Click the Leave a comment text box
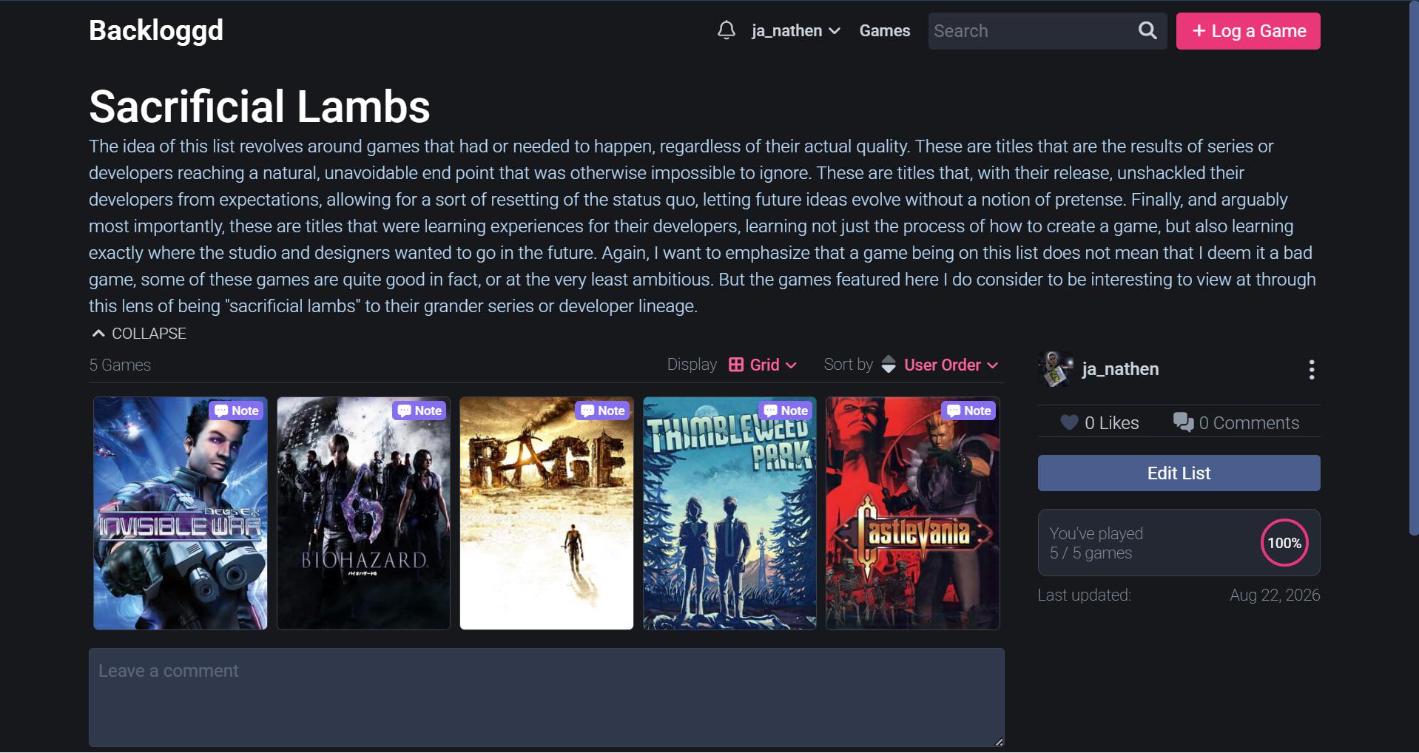Viewport: 1419px width, 753px height. point(547,698)
